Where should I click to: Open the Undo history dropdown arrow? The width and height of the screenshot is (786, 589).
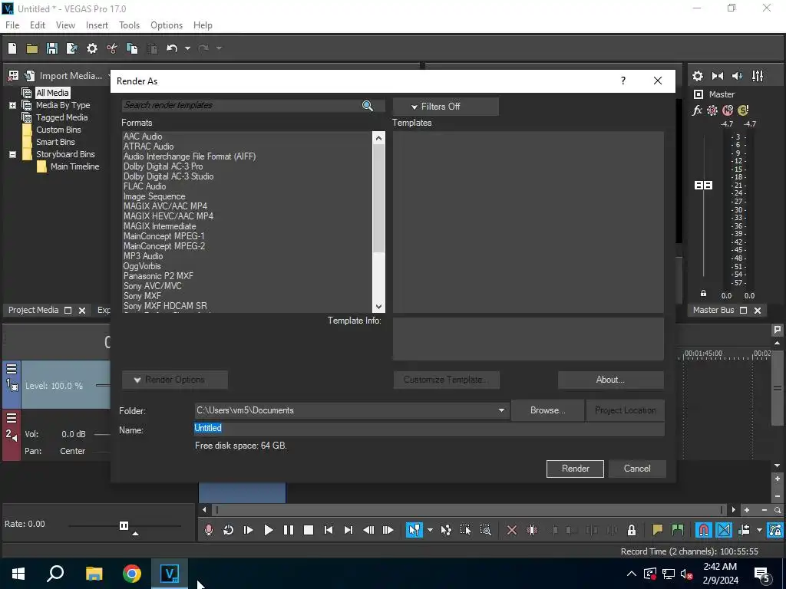coord(187,48)
